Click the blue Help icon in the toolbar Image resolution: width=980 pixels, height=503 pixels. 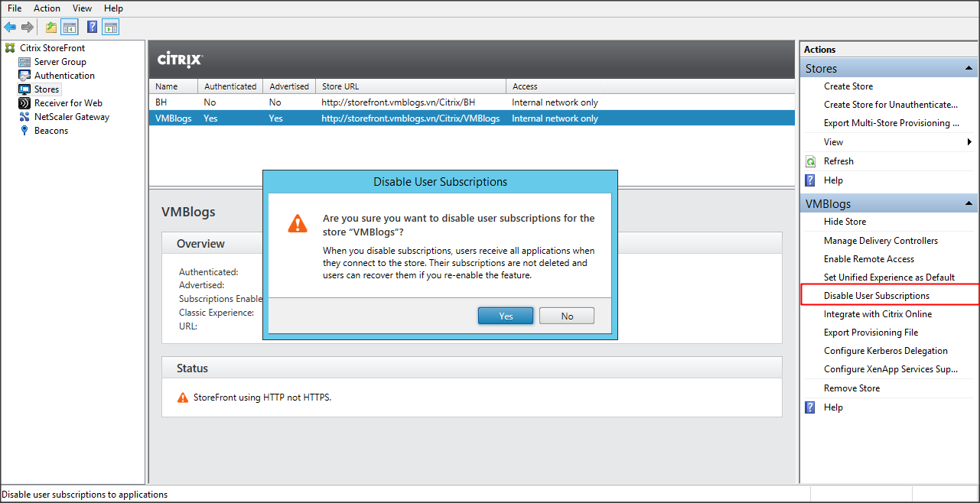[92, 28]
